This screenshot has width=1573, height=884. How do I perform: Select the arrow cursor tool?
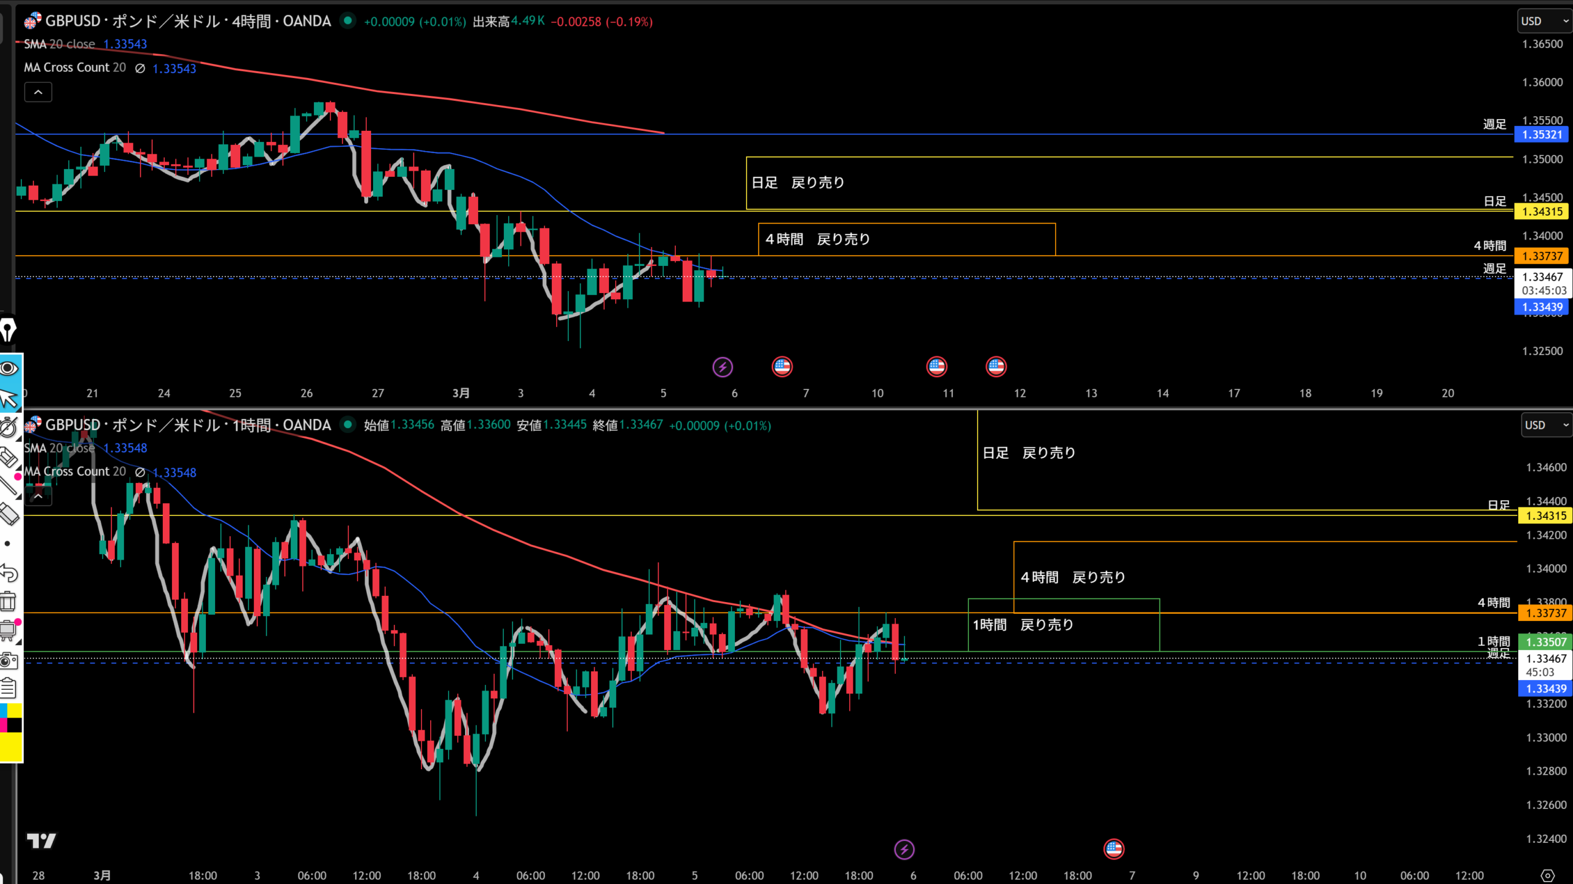coord(9,398)
